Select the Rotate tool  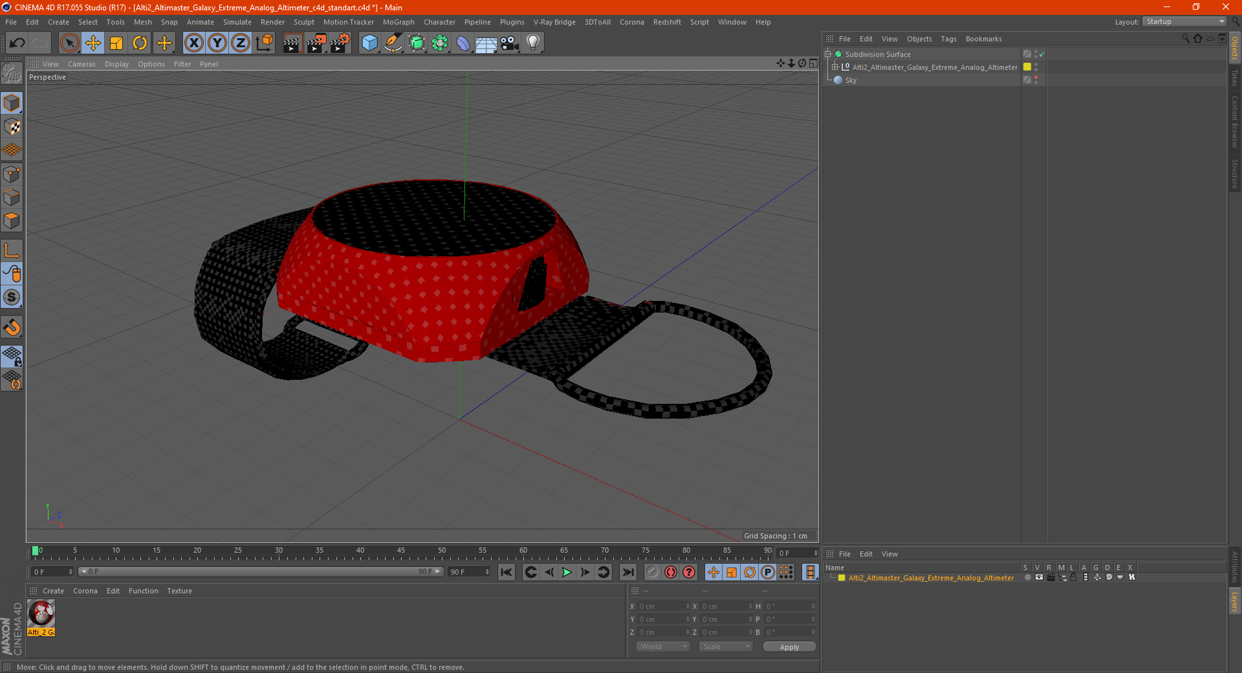click(140, 43)
